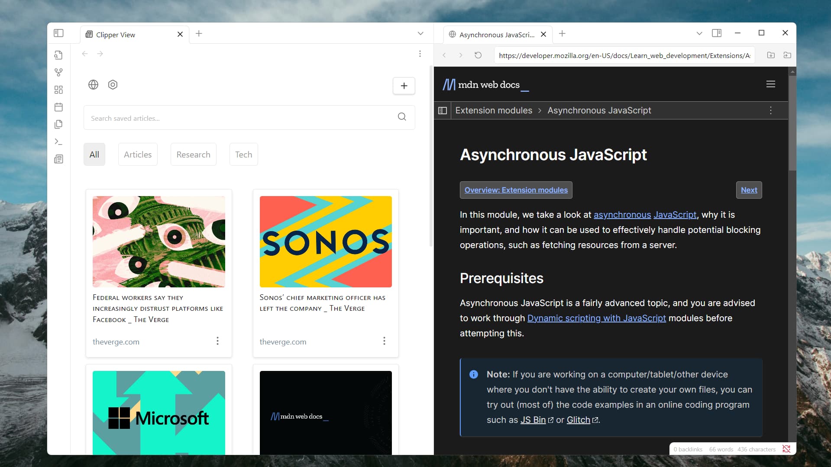Viewport: 831px width, 467px height.
Task: Open options menu on Sonos card
Action: tap(384, 341)
